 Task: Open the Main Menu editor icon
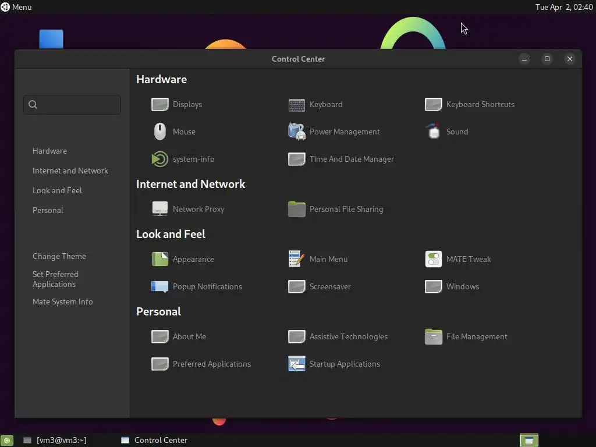[296, 259]
